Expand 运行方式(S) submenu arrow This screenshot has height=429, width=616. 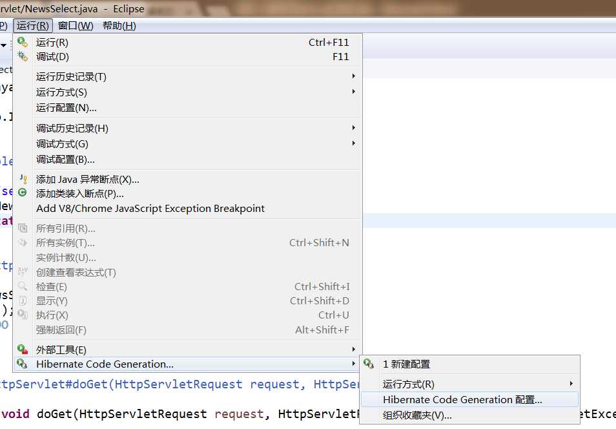point(354,92)
